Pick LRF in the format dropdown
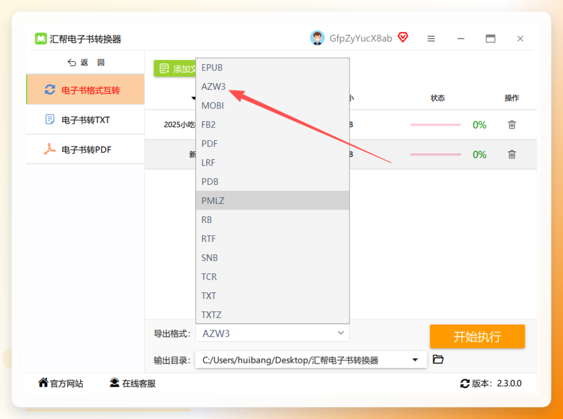The height and width of the screenshot is (419, 563). (x=272, y=162)
